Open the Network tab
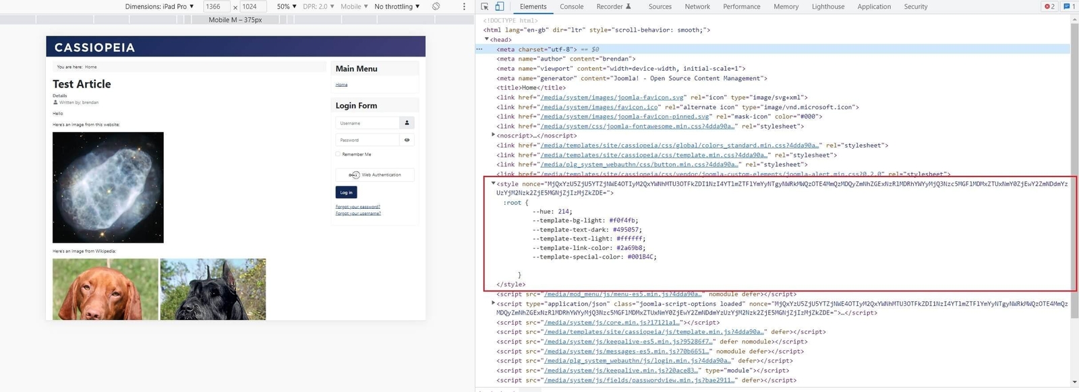The height and width of the screenshot is (392, 1079). pos(697,7)
